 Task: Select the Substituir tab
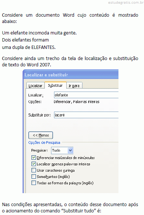[x=55, y=85]
